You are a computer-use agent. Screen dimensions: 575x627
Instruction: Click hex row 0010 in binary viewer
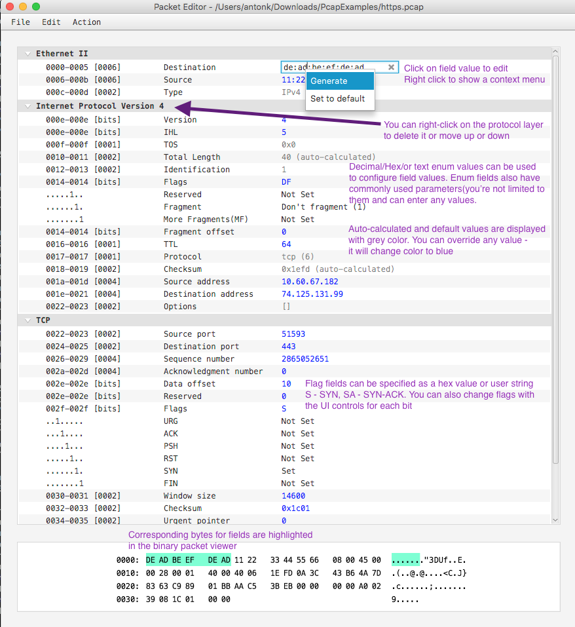pyautogui.click(x=291, y=573)
